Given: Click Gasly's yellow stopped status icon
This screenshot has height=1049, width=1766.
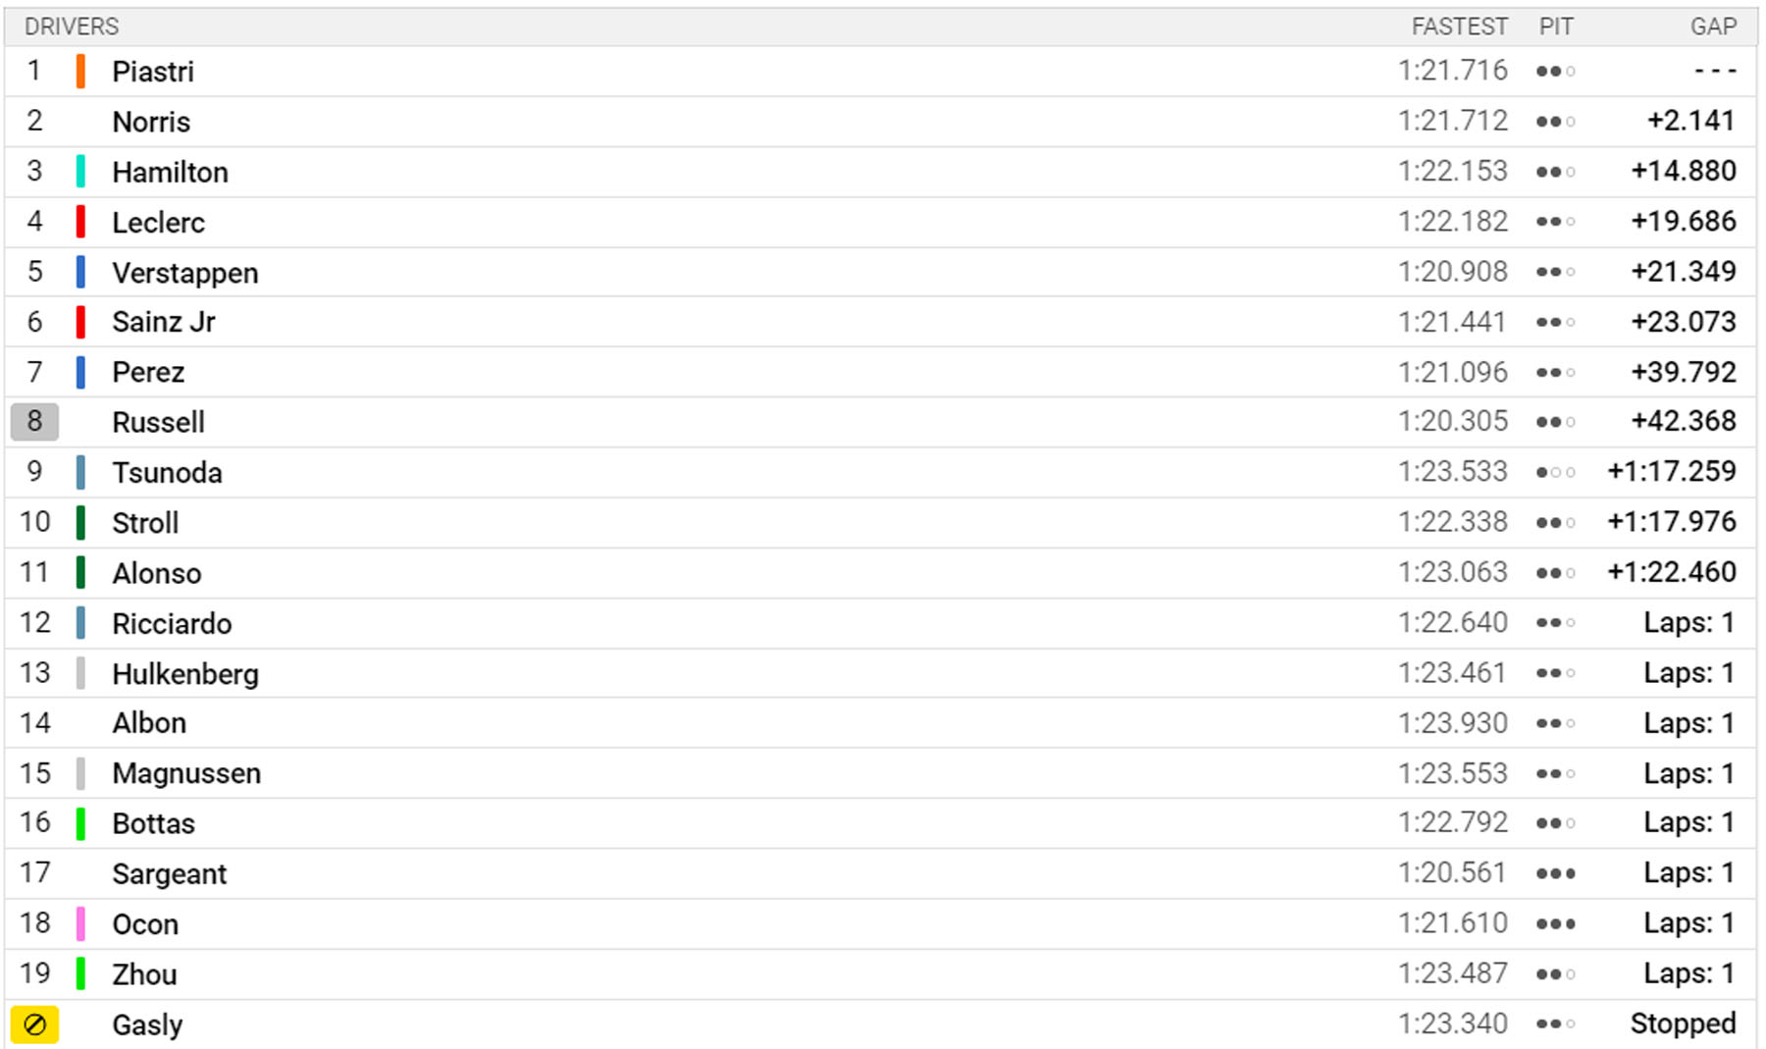Looking at the screenshot, I should point(34,1024).
